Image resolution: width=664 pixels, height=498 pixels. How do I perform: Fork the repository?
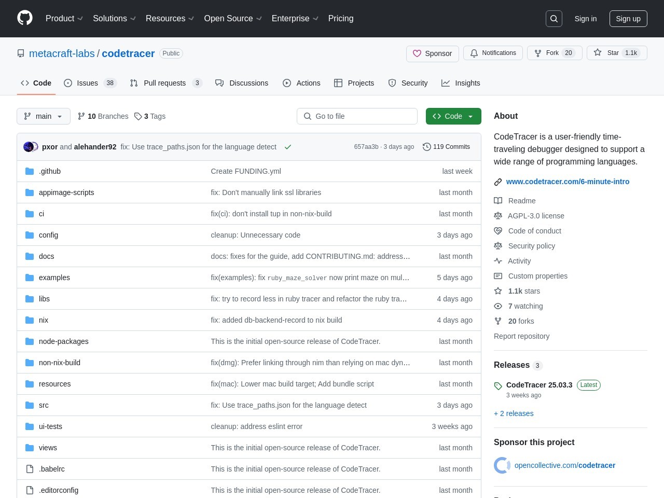555,53
